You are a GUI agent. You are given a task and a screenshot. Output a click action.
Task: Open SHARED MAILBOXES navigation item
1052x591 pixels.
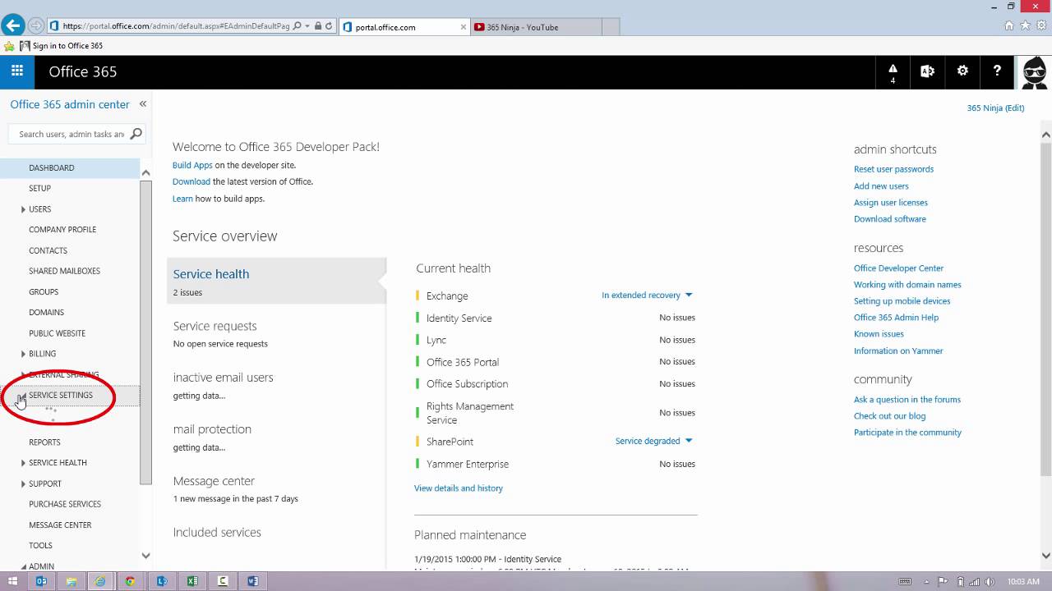[64, 271]
